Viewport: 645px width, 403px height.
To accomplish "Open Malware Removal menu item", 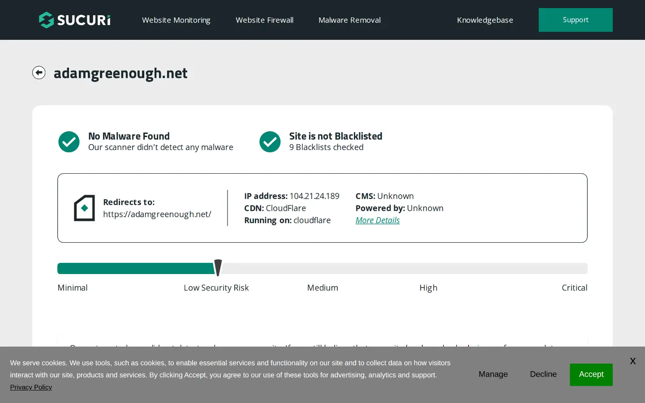I will [x=349, y=20].
